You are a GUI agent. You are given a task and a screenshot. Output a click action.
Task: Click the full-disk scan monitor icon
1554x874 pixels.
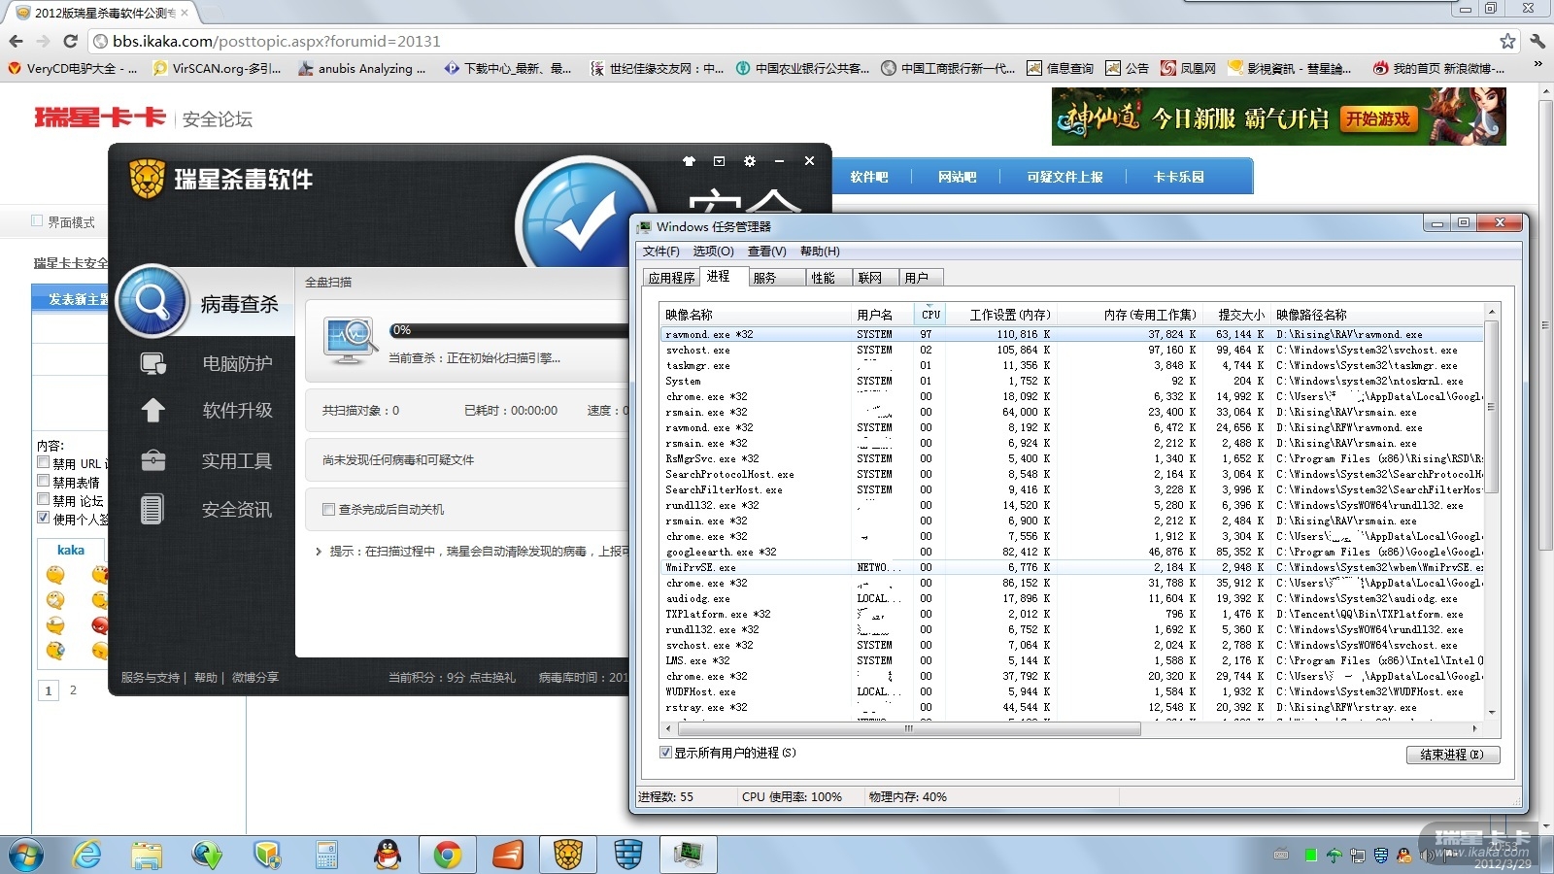click(350, 341)
